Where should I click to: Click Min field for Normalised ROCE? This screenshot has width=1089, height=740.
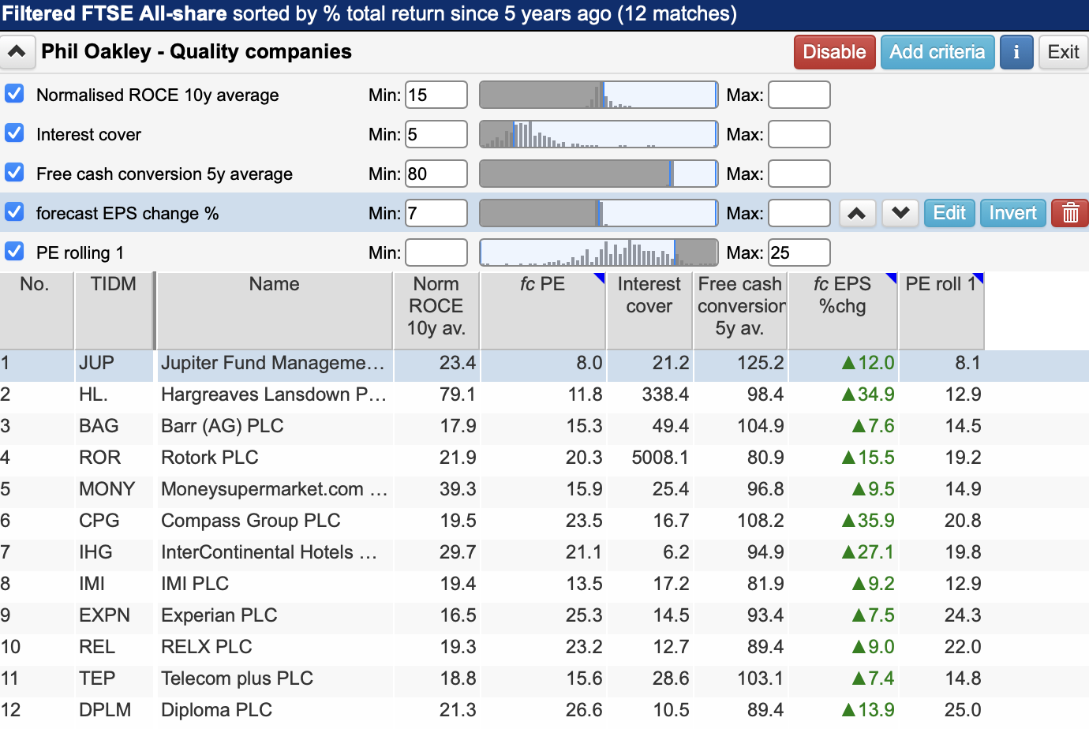coord(436,95)
